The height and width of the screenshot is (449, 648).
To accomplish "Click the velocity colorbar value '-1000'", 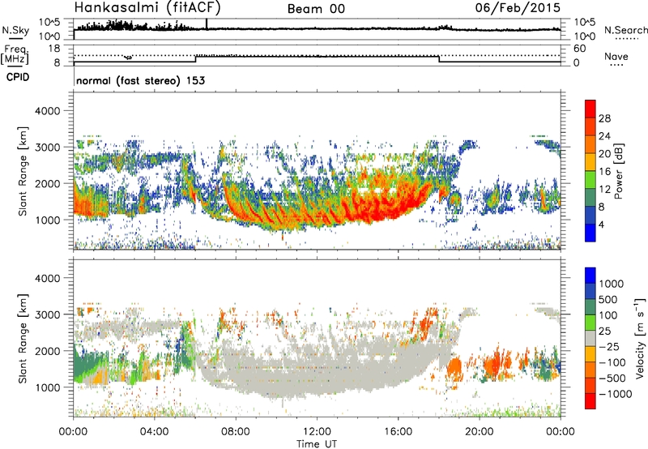I will coord(615,394).
